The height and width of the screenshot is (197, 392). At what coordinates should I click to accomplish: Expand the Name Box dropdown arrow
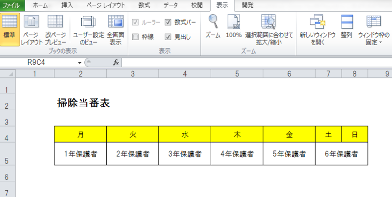(79, 63)
